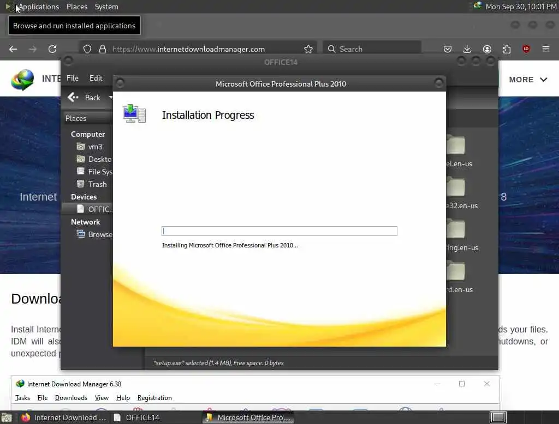Click the installation progress bar
Viewport: 559px width, 424px height.
(279, 231)
